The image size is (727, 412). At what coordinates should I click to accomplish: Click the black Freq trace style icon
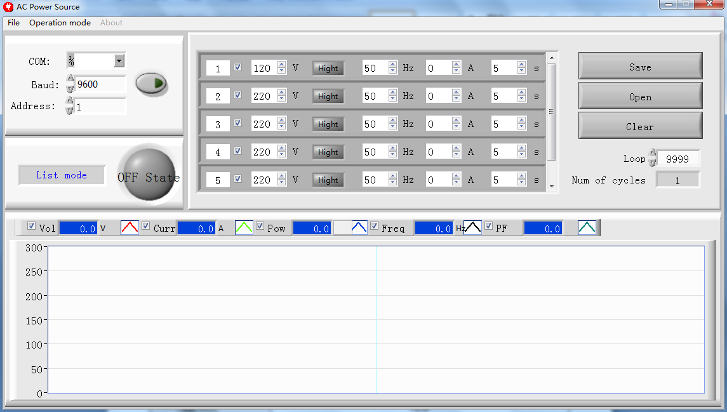tap(472, 227)
